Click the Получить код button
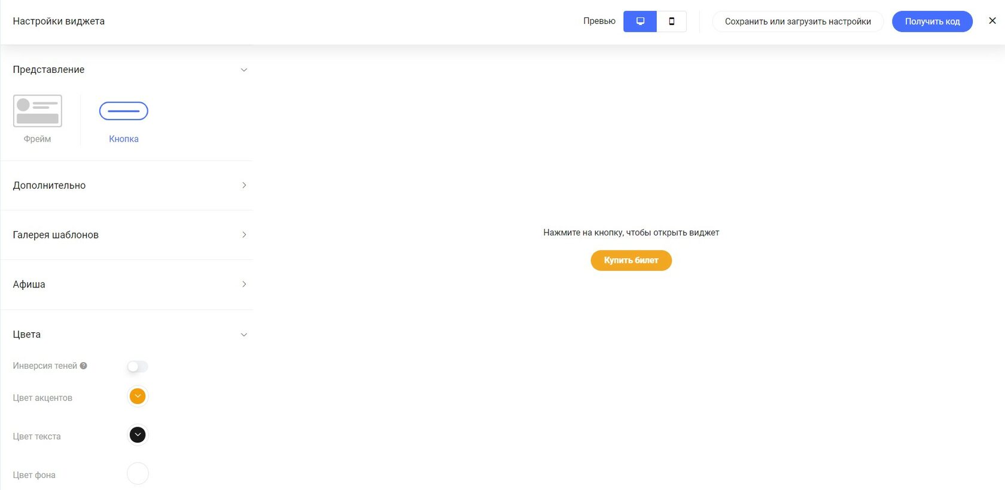The width and height of the screenshot is (1005, 490). tap(932, 22)
